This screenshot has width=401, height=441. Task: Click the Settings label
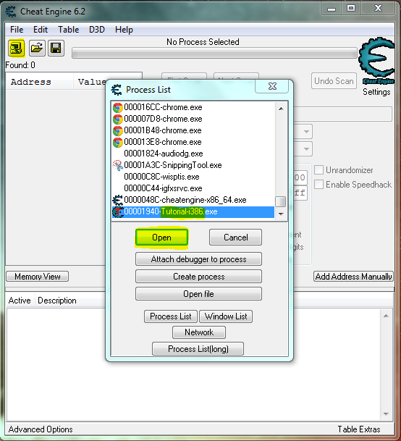click(376, 92)
